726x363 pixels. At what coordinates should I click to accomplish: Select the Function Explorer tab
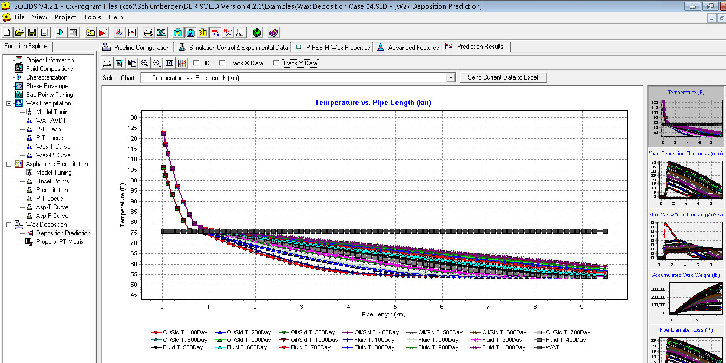pyautogui.click(x=27, y=47)
